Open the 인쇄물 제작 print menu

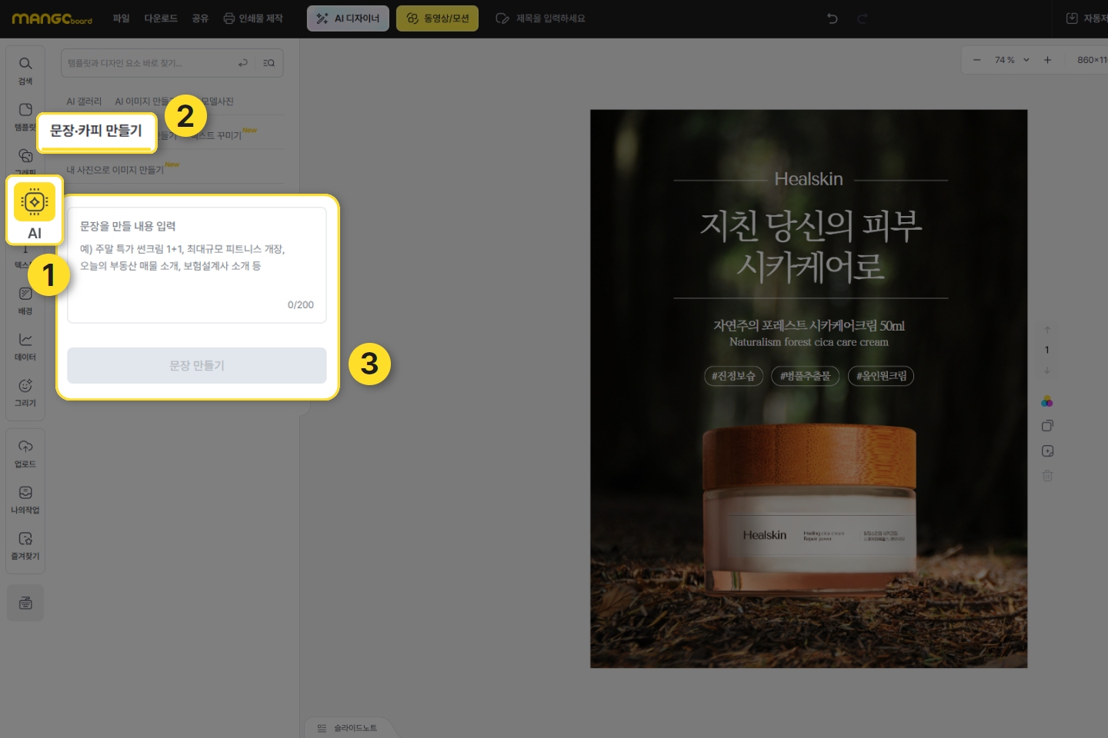point(253,18)
